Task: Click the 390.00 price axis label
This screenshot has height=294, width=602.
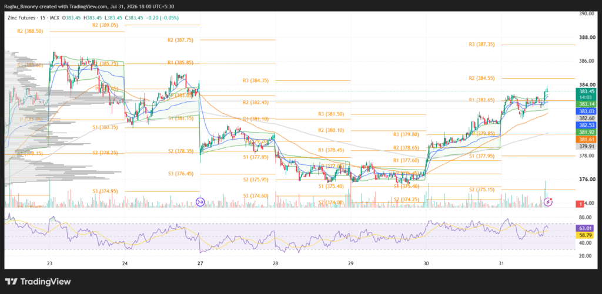Action: coord(587,13)
